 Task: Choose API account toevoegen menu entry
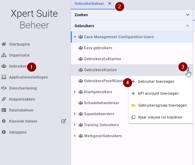pos(161,94)
